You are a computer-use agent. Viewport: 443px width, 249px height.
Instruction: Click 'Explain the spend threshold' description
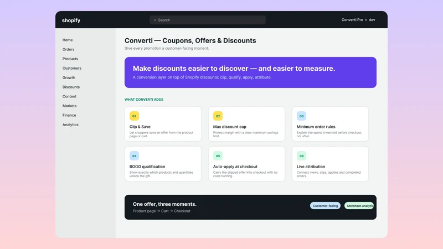pos(329,134)
